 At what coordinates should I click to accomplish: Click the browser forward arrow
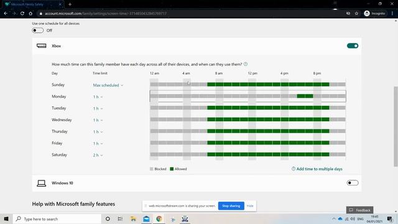[x=14, y=14]
